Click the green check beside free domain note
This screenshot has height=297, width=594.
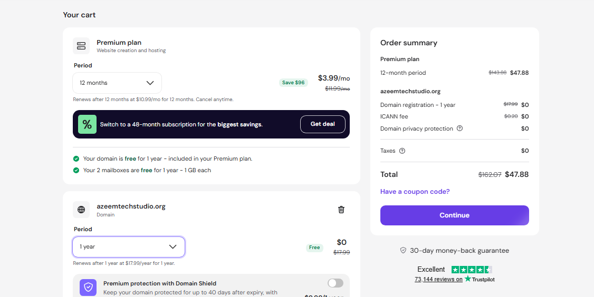click(x=76, y=159)
